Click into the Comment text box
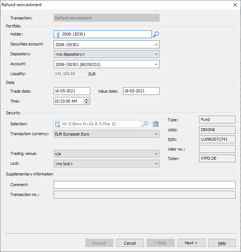Screen dimensions: 241x252 tap(144, 185)
